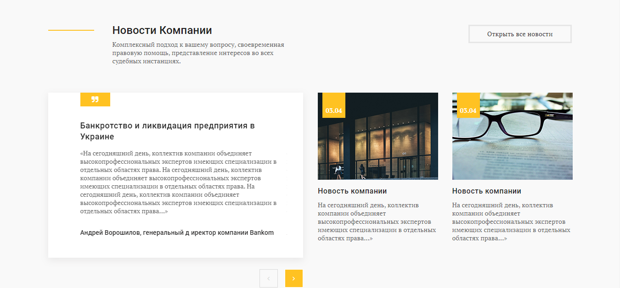Click subtitle "Комплексный подход к вашему вопросу"
The image size is (620, 288).
pyautogui.click(x=198, y=53)
